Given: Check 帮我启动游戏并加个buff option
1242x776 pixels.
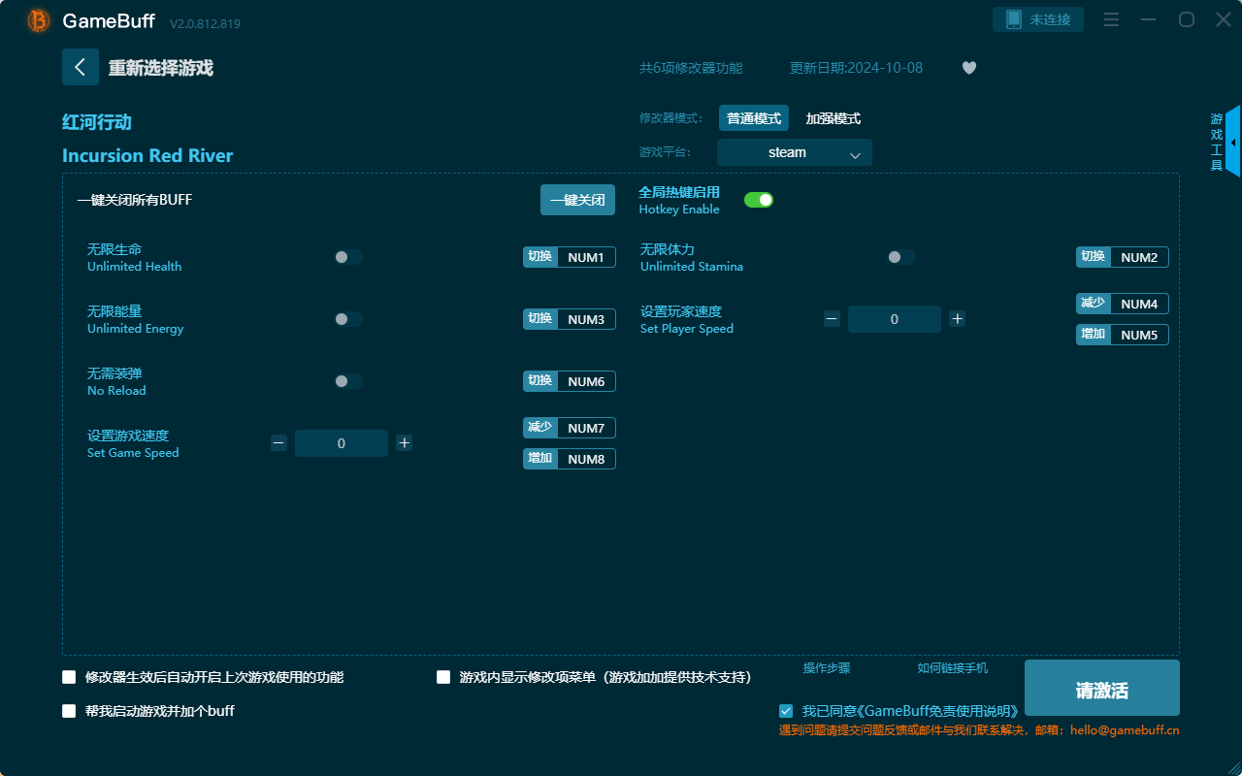Looking at the screenshot, I should tap(69, 710).
